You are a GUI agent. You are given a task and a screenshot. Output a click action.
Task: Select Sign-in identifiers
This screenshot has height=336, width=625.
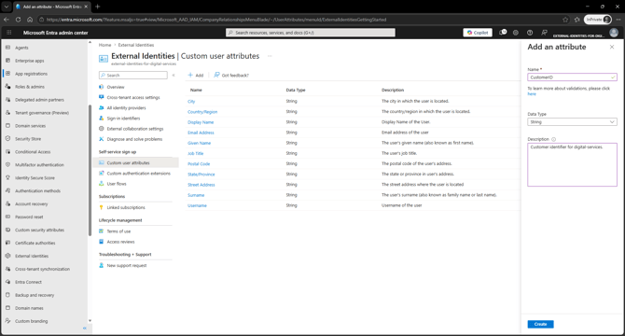coord(123,118)
